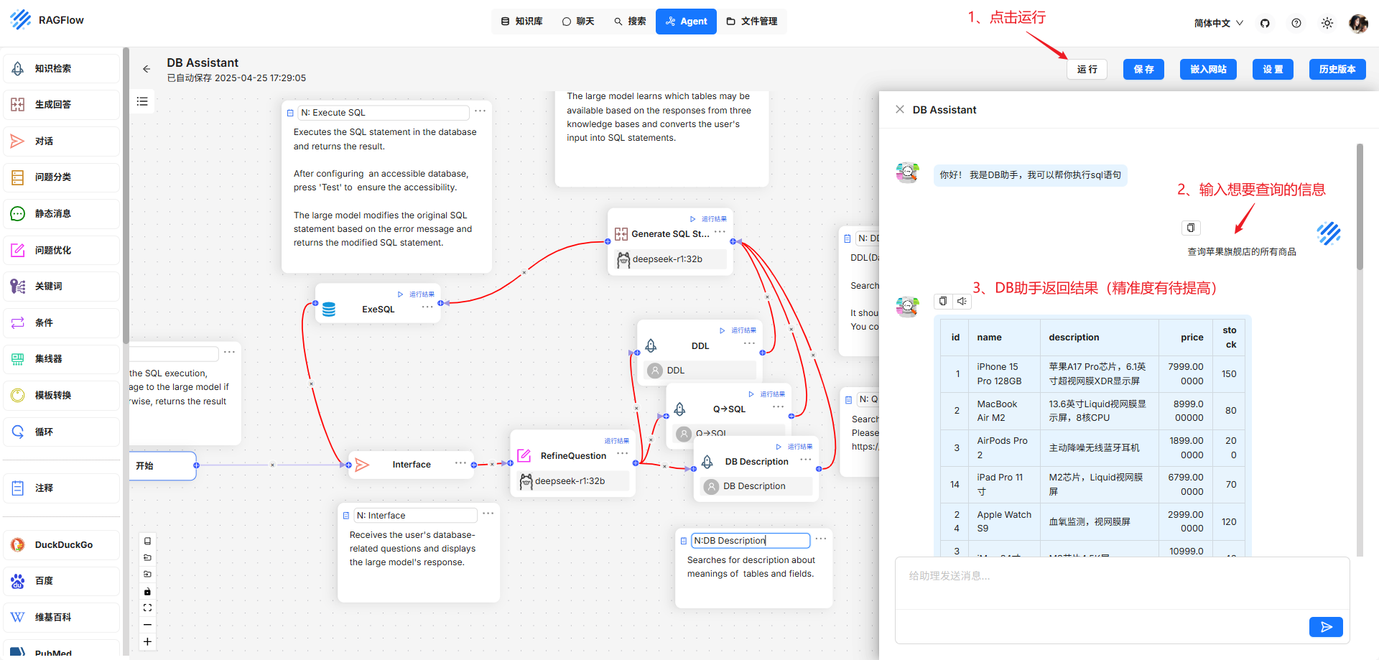This screenshot has height=660, width=1379.
Task: Click the chat panel vertical scrollbar
Action: 1360,207
